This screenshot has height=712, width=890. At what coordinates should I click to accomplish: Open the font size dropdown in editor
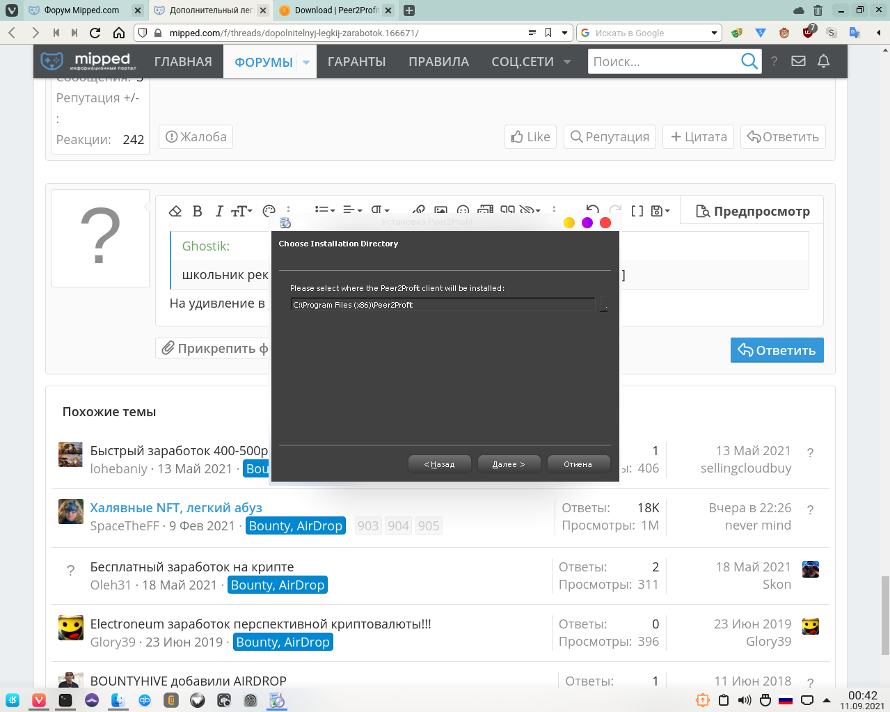tap(241, 211)
